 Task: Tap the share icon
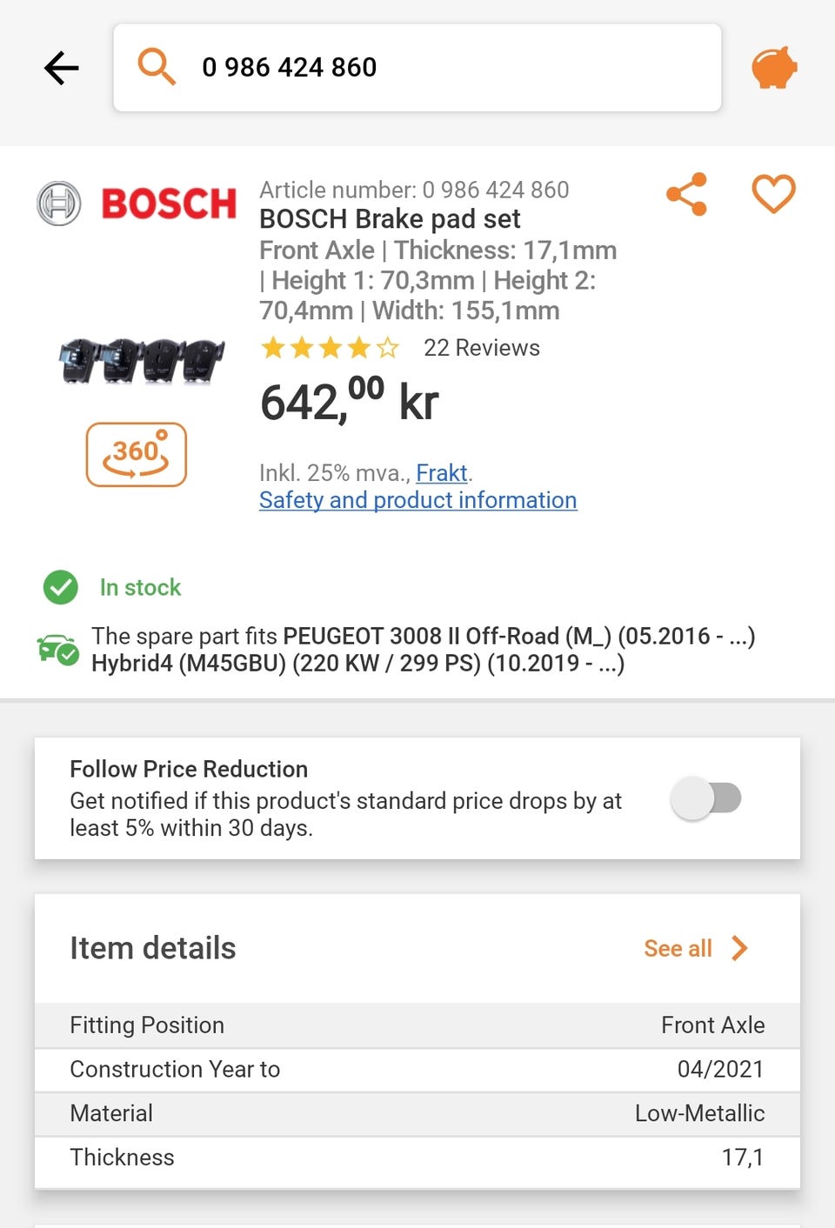click(686, 194)
